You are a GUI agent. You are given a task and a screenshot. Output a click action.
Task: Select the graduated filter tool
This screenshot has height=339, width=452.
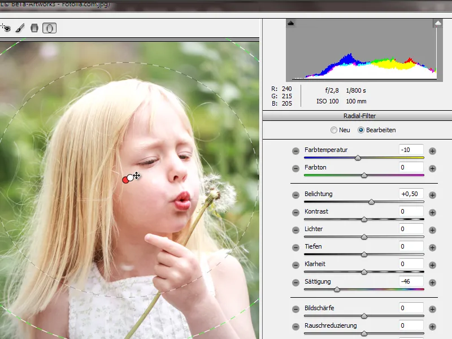tap(34, 28)
